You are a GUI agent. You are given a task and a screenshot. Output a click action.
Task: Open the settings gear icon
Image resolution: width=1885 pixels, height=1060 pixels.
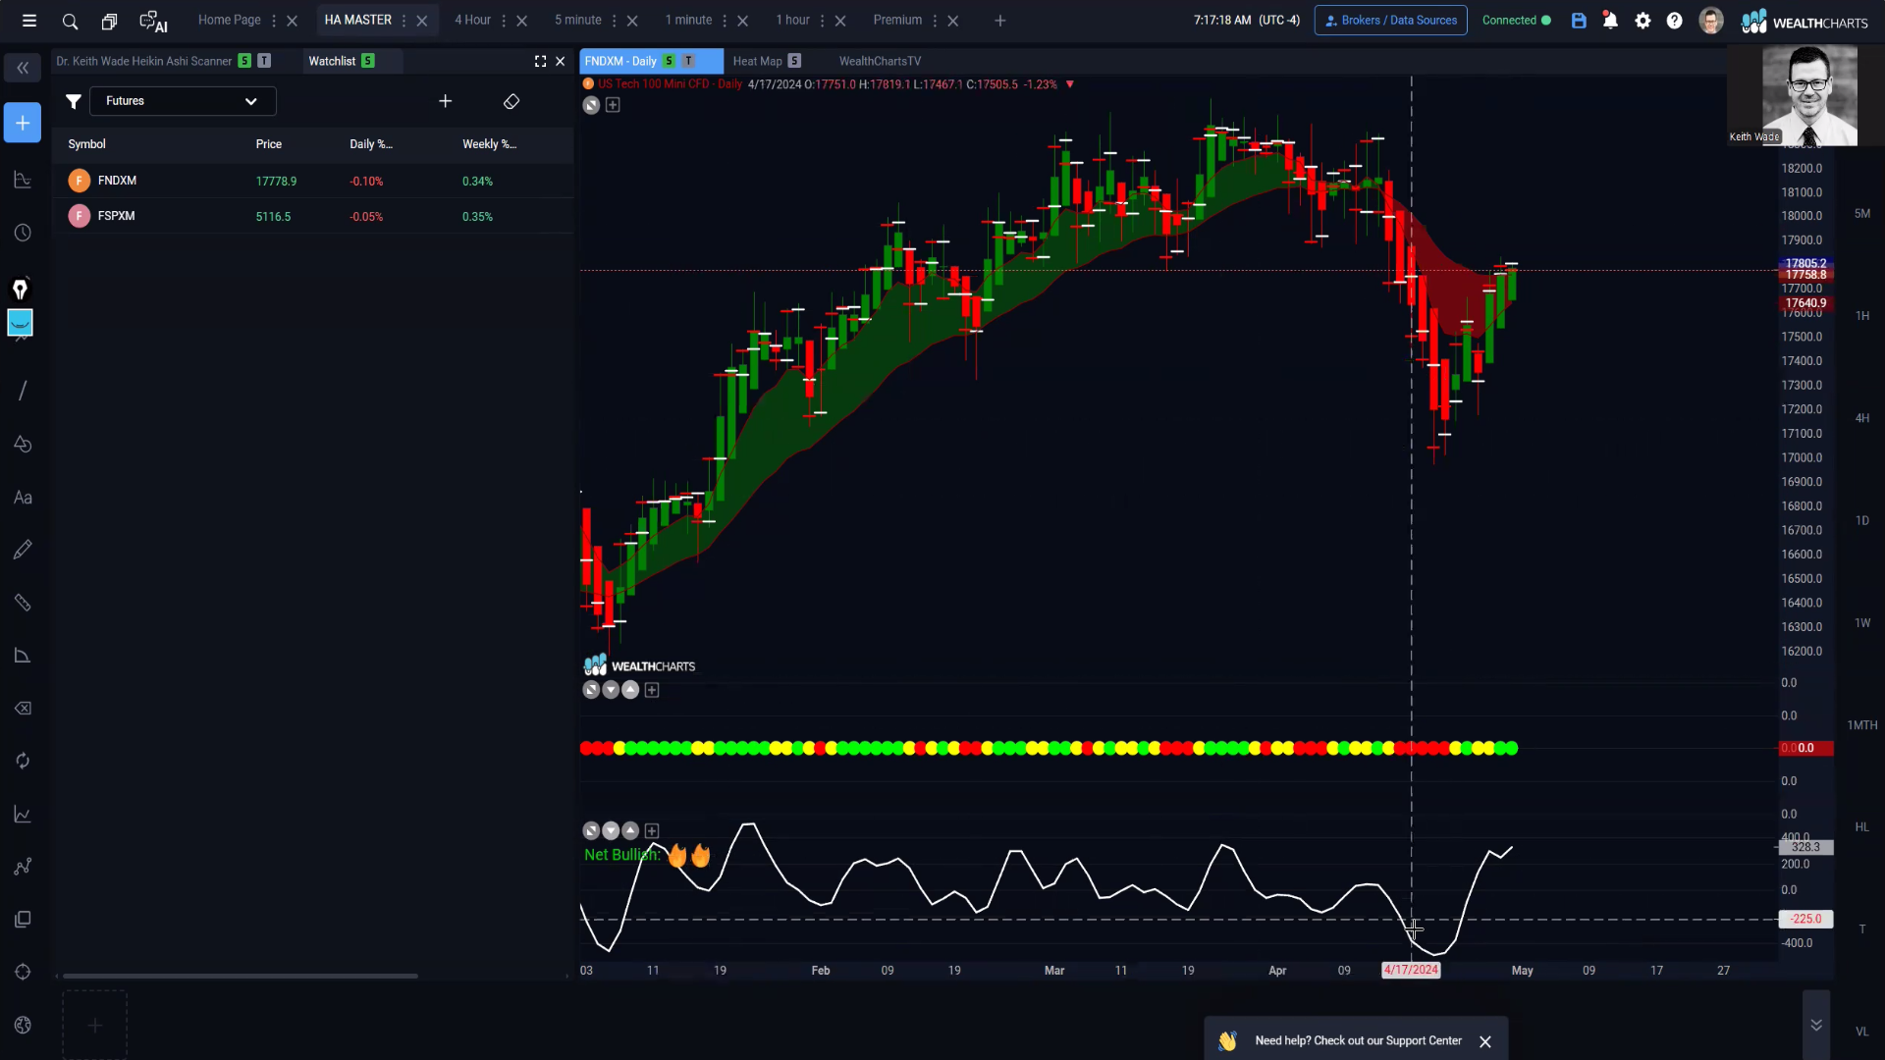1643,21
